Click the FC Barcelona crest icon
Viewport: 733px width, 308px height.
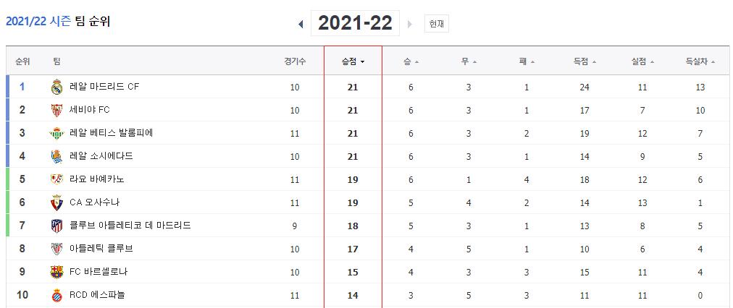(56, 272)
